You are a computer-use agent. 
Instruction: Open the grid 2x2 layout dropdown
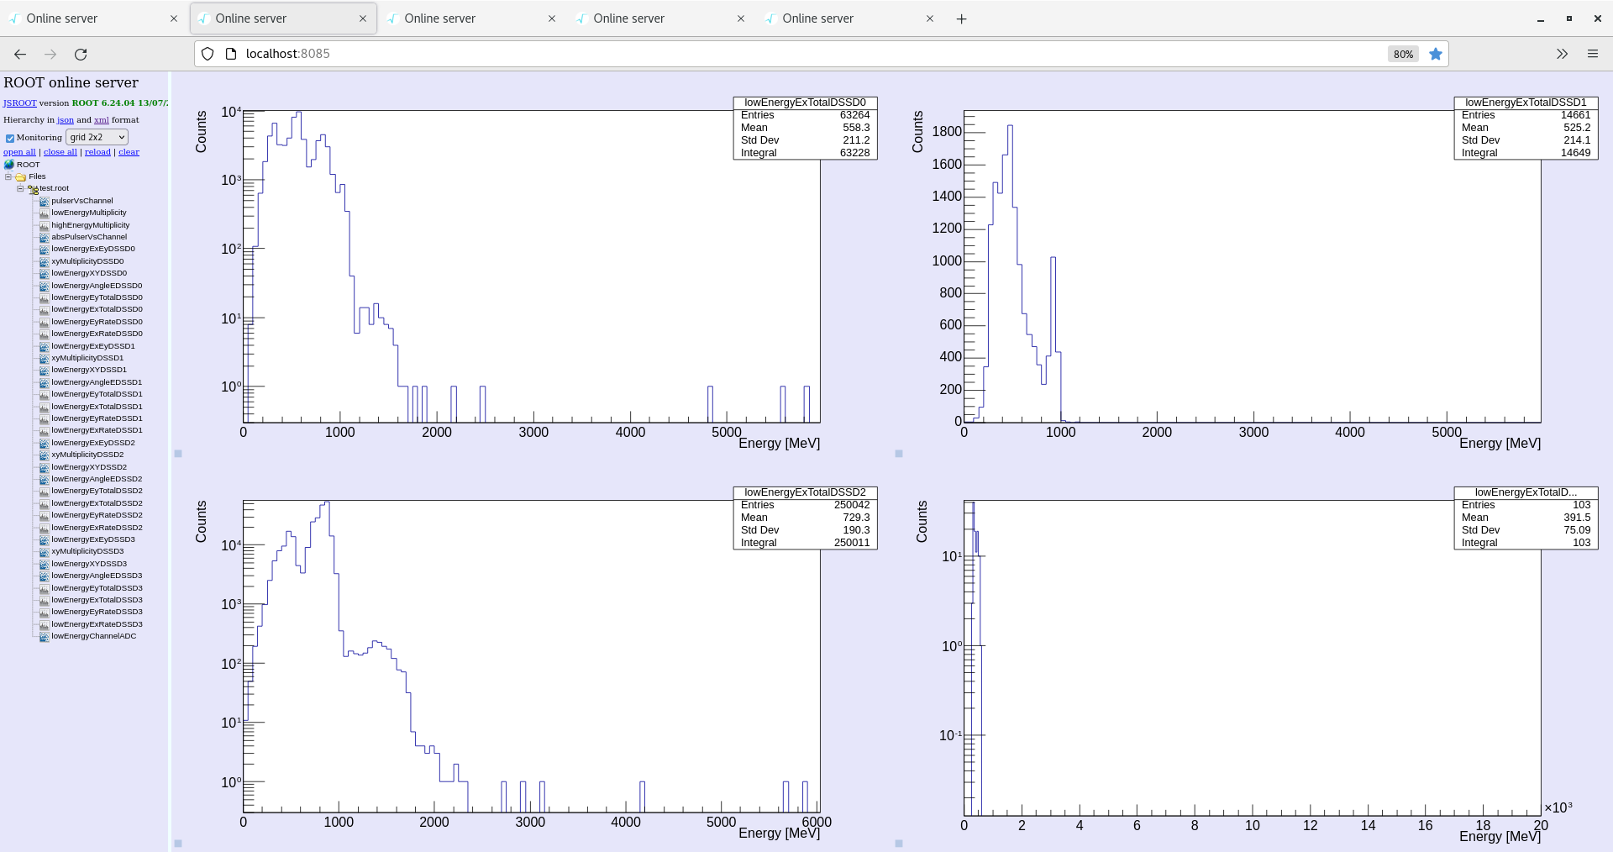tap(95, 137)
